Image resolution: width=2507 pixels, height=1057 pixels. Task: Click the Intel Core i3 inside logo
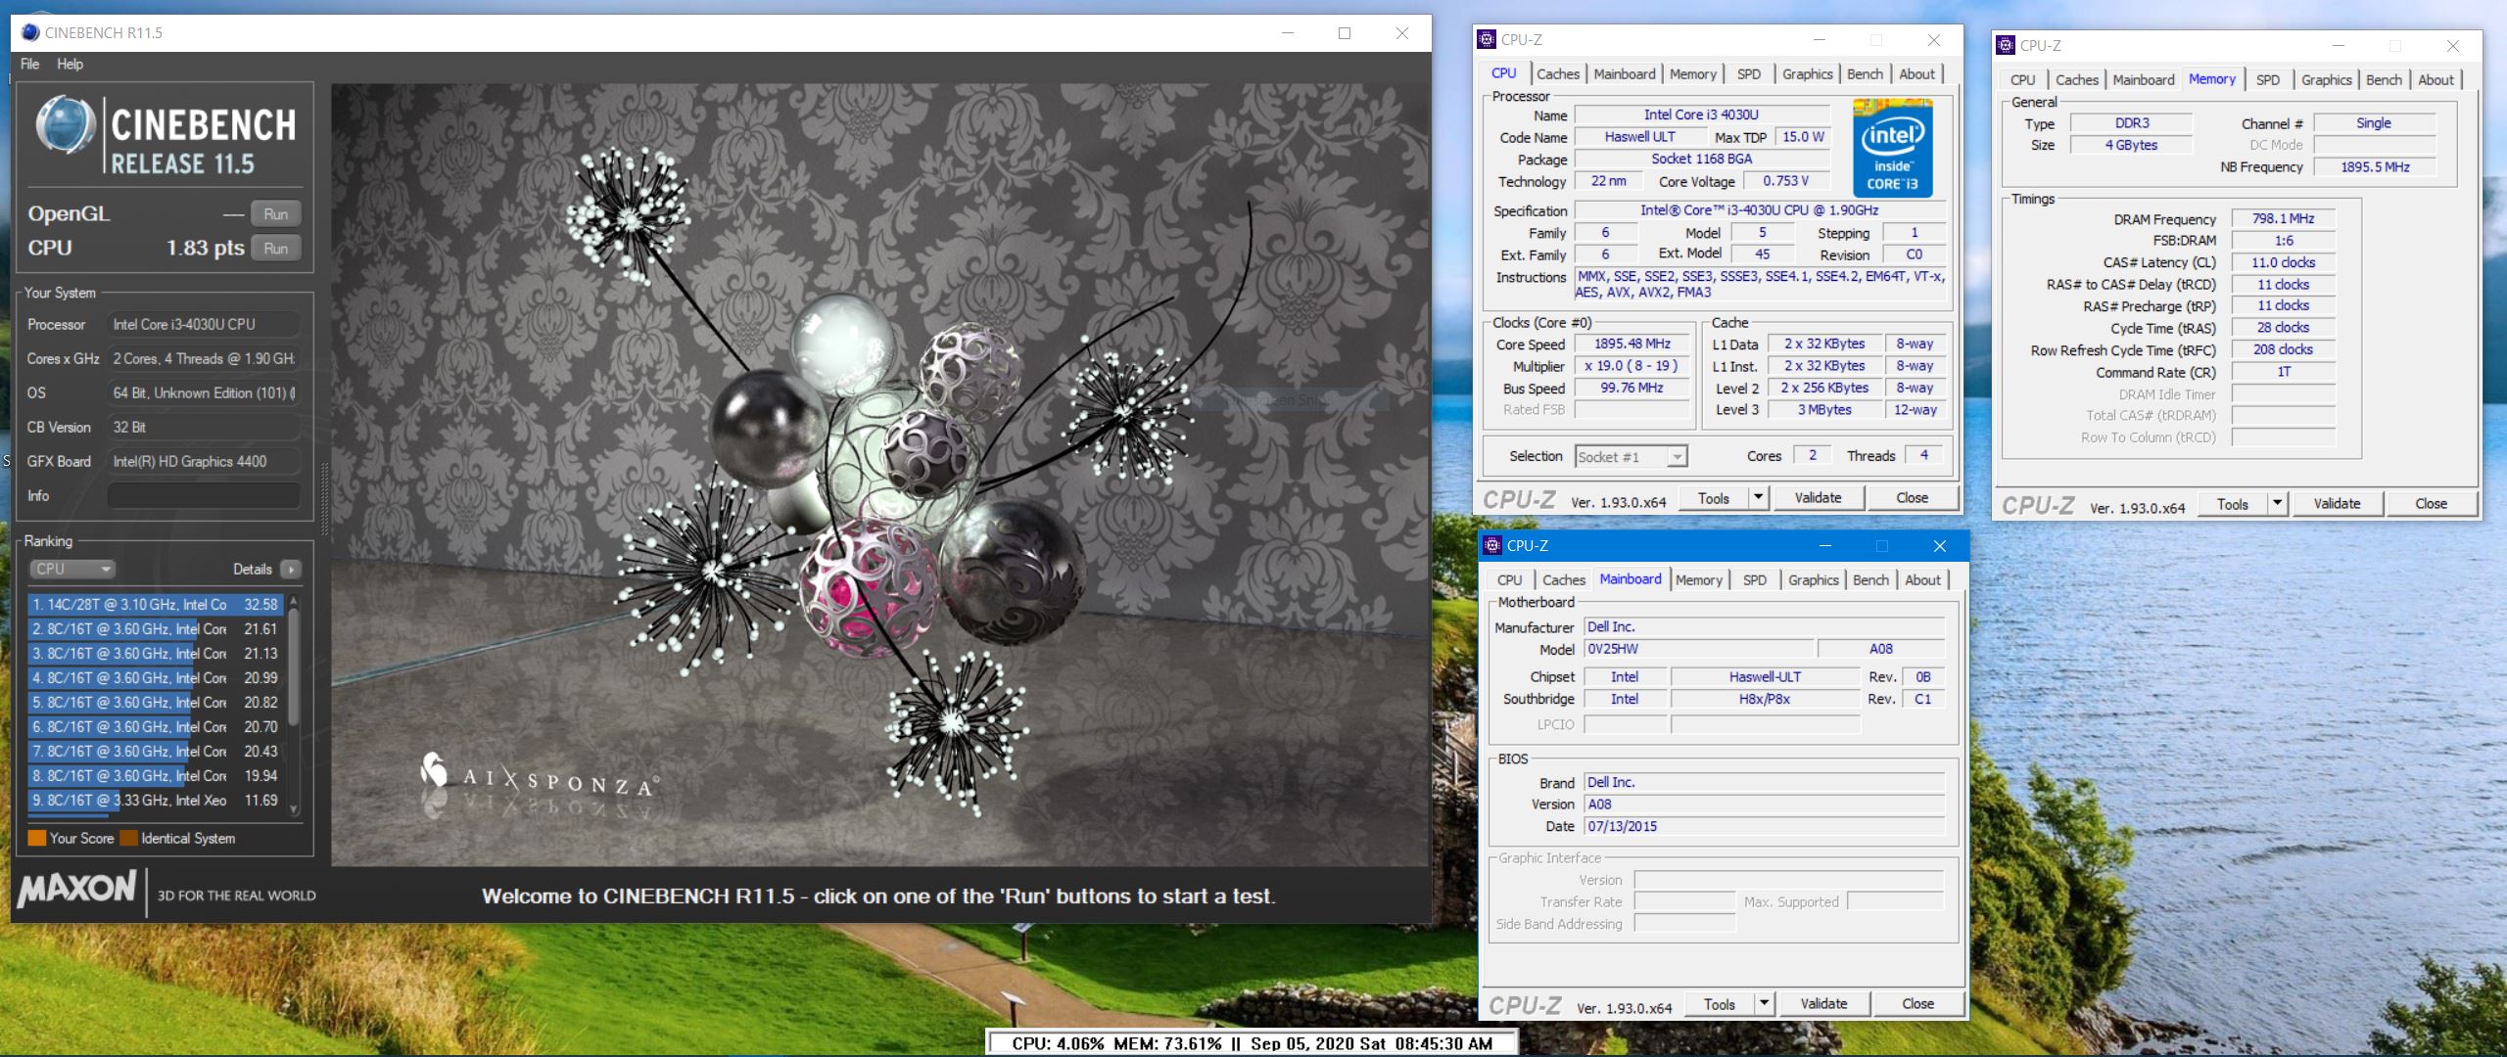(1893, 148)
